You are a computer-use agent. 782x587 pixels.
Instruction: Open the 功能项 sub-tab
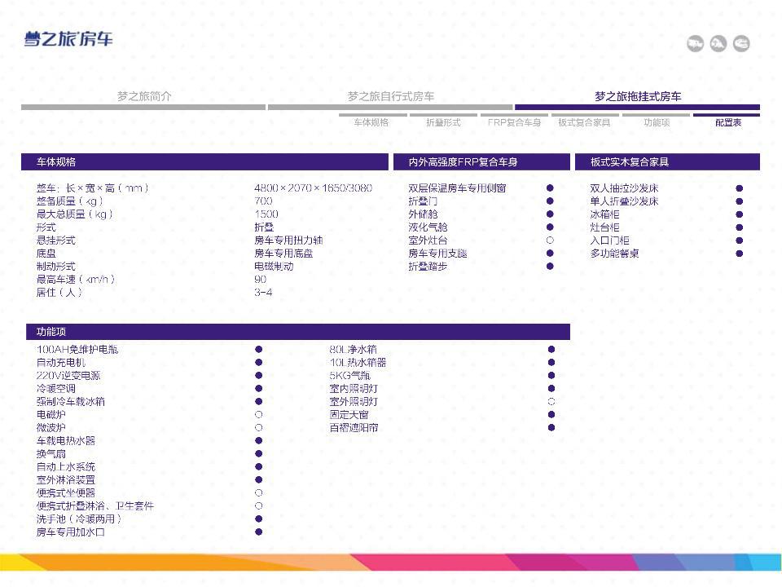click(656, 122)
